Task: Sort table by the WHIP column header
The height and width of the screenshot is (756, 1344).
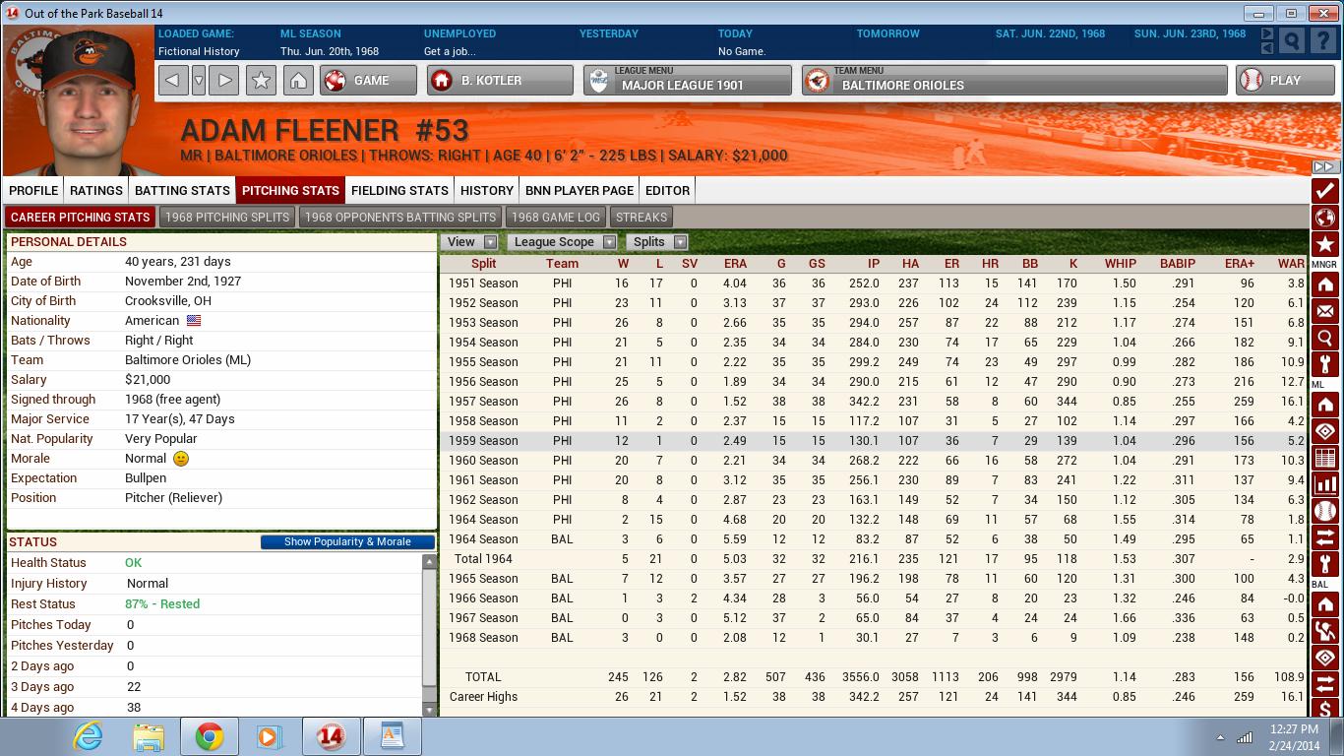Action: 1120,263
